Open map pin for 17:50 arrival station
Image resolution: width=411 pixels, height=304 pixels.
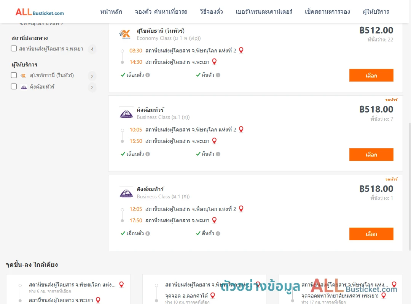[x=214, y=220]
